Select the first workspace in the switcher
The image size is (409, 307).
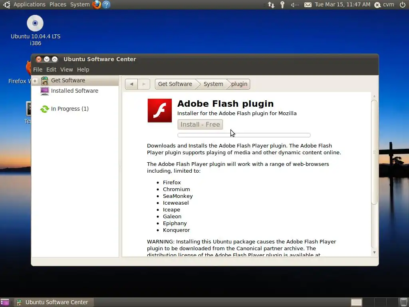click(356, 302)
